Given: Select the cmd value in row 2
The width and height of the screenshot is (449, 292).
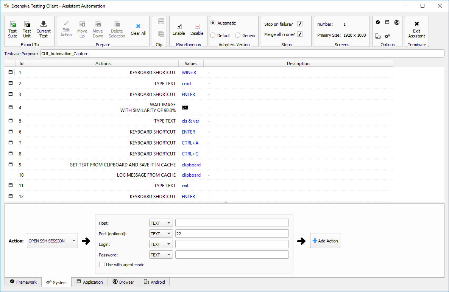Looking at the screenshot, I should 186,84.
